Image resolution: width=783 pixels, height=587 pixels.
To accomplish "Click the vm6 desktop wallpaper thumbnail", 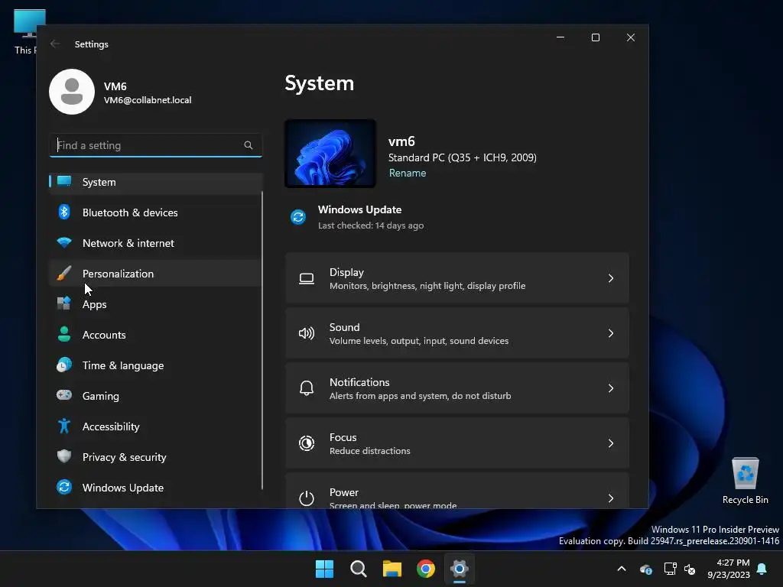I will pos(330,153).
